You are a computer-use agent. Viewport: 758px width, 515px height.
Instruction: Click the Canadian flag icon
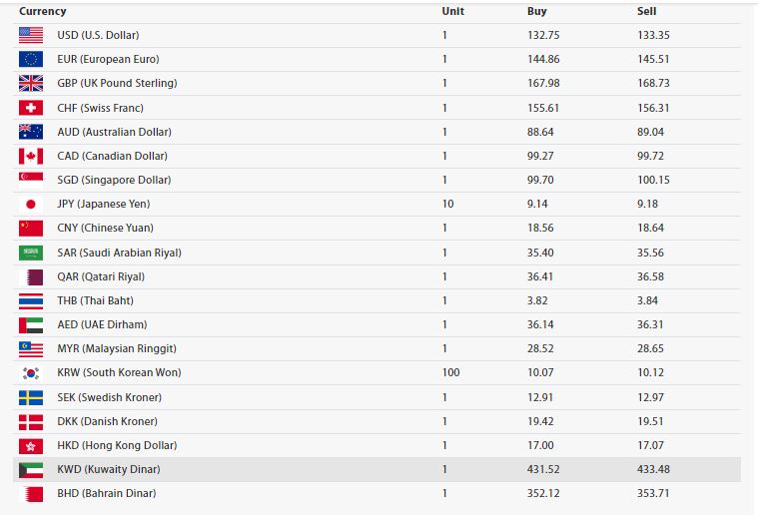30,156
